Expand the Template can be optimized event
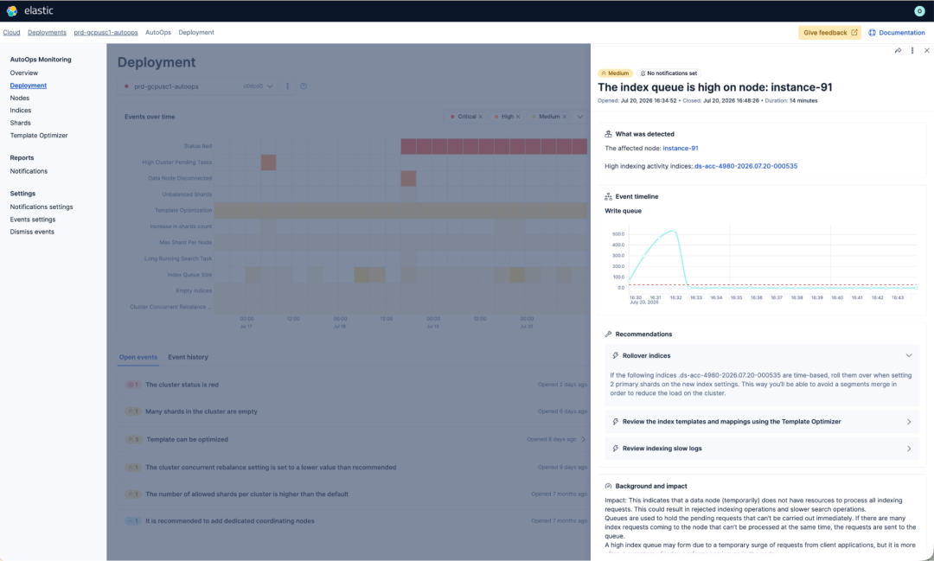This screenshot has width=934, height=561. point(584,439)
